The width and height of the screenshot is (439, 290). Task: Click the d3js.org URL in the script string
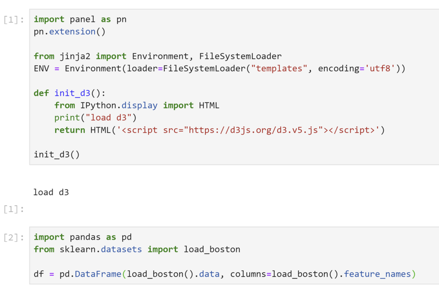[x=254, y=130]
